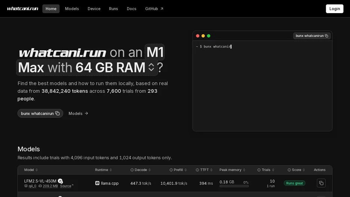Click the Actions column header

(320, 170)
